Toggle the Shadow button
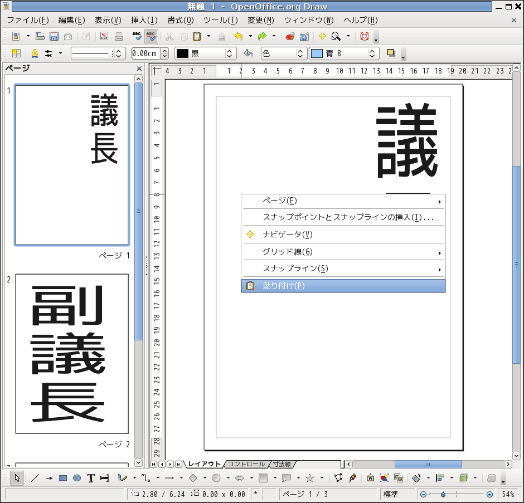 tap(391, 53)
